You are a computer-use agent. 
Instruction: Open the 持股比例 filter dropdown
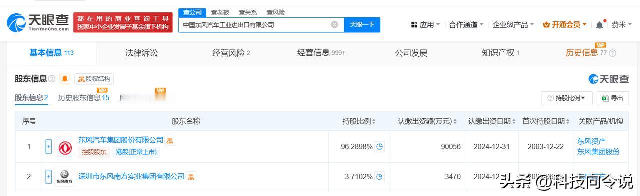[x=567, y=98]
